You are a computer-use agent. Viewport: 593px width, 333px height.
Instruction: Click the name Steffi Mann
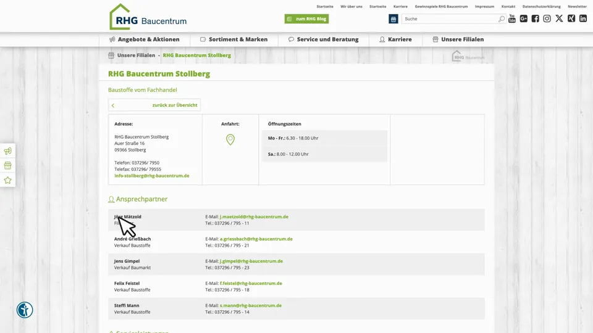127,305
